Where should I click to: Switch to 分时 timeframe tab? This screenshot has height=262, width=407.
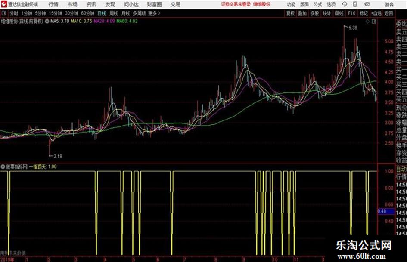(x=14, y=13)
